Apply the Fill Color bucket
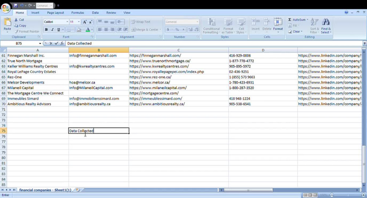 click(79, 30)
